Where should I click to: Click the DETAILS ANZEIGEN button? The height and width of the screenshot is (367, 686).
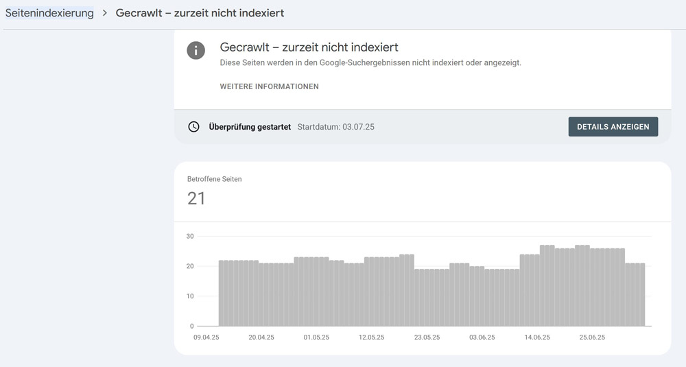613,126
